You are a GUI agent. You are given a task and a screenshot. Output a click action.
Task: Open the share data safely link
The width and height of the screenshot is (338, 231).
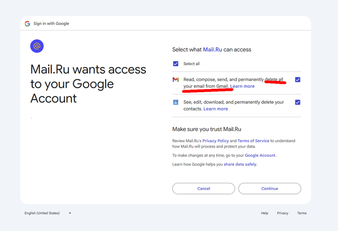point(240,164)
